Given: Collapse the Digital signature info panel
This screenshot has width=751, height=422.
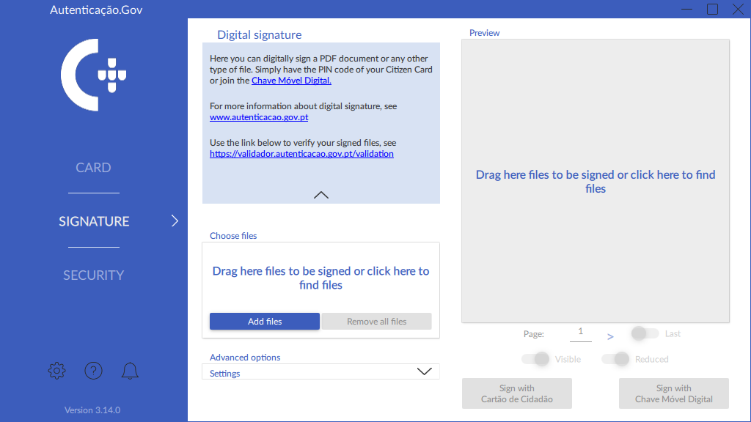Looking at the screenshot, I should [320, 195].
